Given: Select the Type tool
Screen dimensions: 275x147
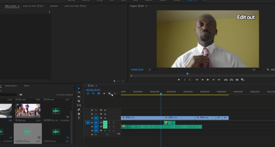Looking at the screenshot, I should (x=79, y=118).
